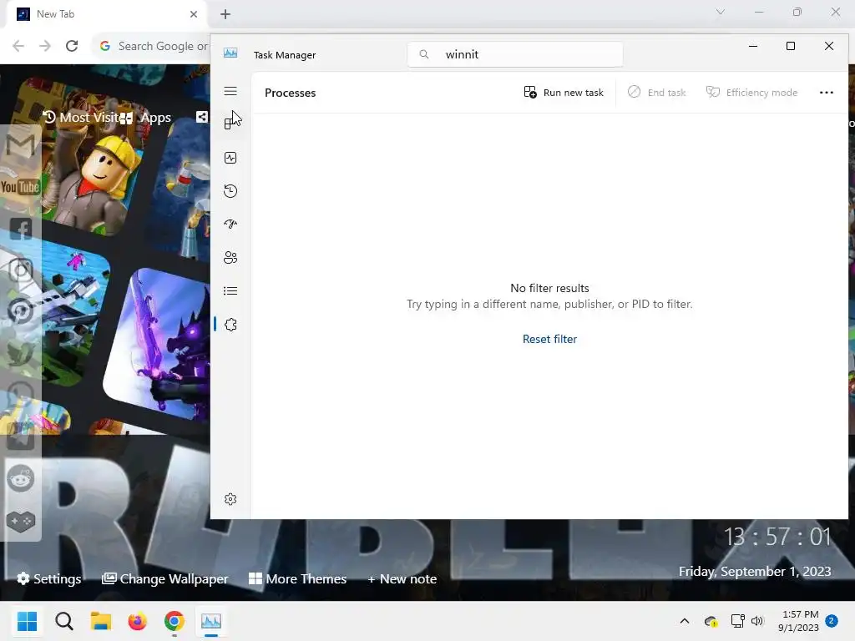The width and height of the screenshot is (855, 641).
Task: Open the Windows Start menu
Action: 28,621
